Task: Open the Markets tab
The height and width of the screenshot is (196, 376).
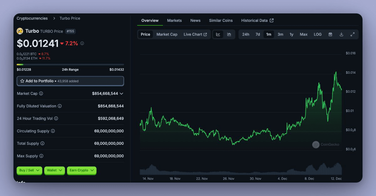Action: pyautogui.click(x=174, y=20)
